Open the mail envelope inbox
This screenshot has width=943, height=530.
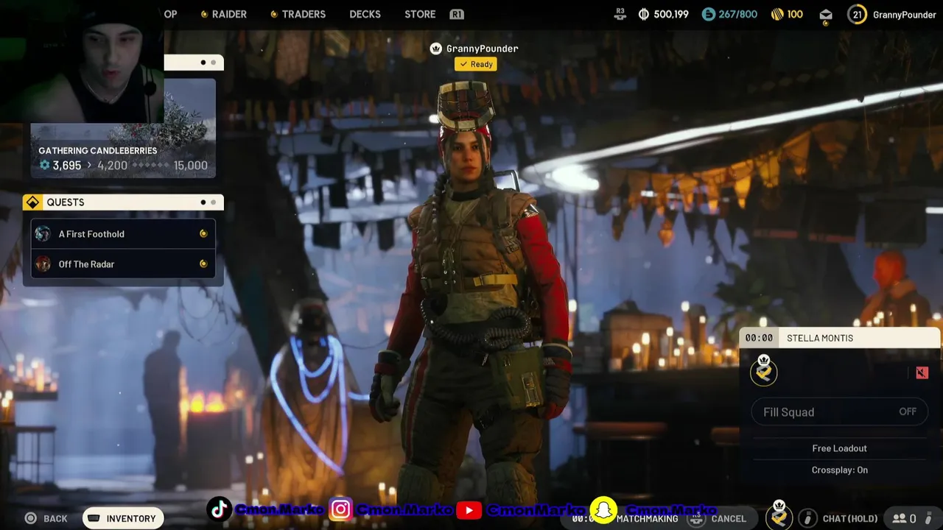(826, 15)
